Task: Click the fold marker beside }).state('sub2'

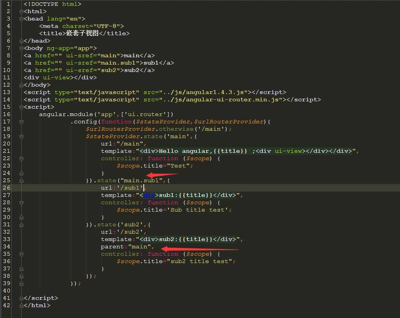Action: [x=21, y=225]
